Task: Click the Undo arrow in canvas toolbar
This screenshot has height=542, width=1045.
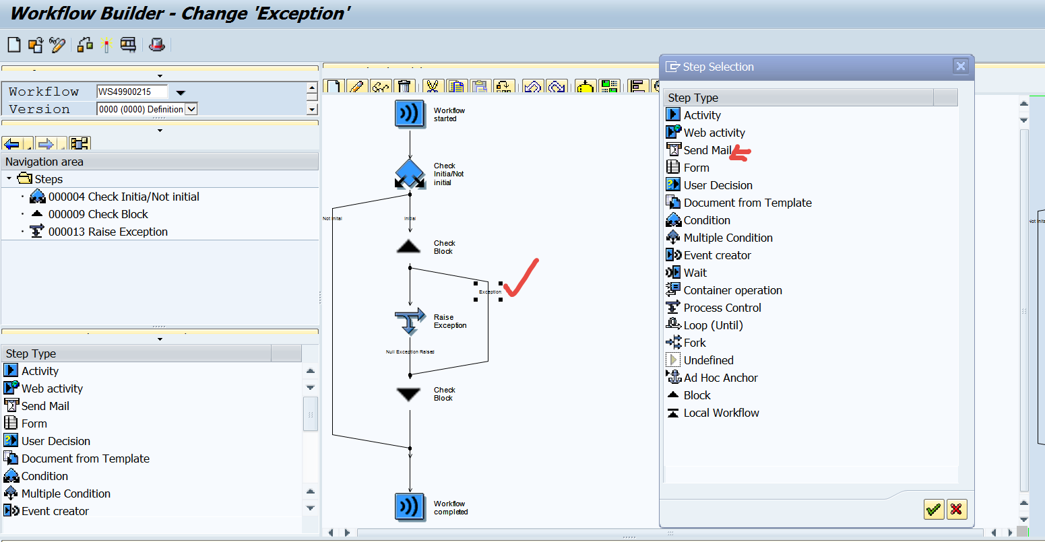Action: (533, 86)
